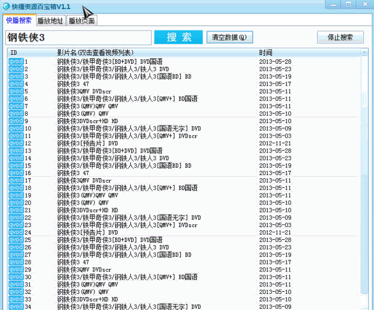Click the qvod icon in row 12

16,143
